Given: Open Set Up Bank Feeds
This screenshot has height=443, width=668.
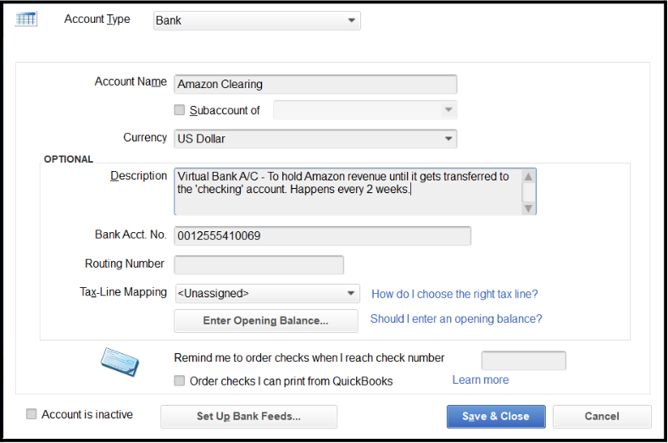Looking at the screenshot, I should pos(248,417).
